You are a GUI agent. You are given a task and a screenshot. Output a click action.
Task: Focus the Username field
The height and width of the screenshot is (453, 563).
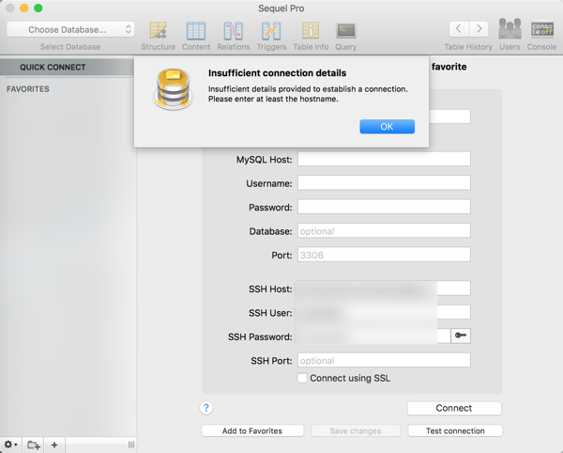(384, 182)
